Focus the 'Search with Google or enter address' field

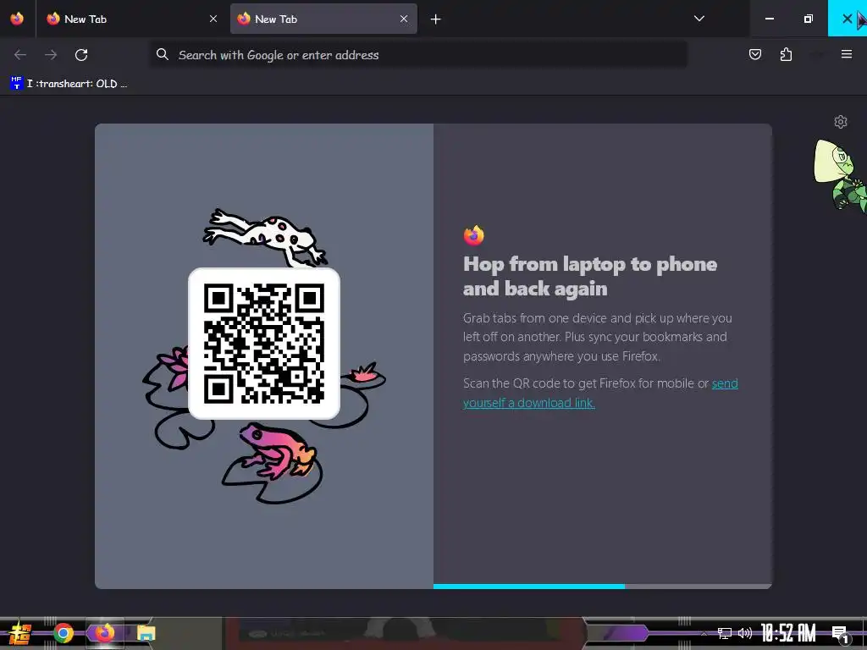[x=419, y=55]
